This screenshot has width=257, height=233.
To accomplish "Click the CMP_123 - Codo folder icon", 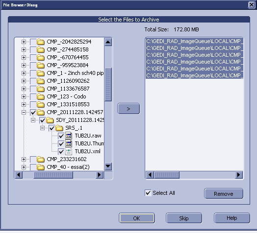I will (41, 96).
